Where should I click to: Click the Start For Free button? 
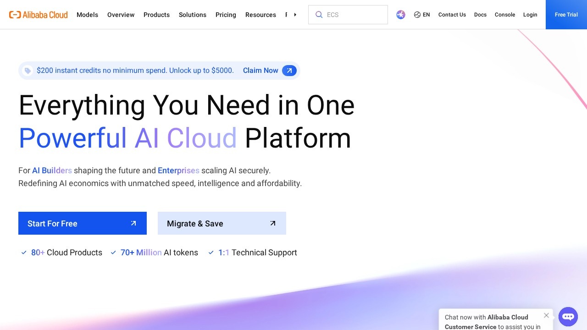click(83, 223)
